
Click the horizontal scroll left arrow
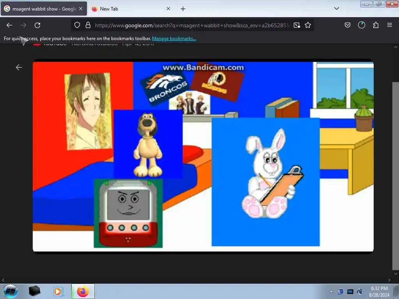pos(3,280)
